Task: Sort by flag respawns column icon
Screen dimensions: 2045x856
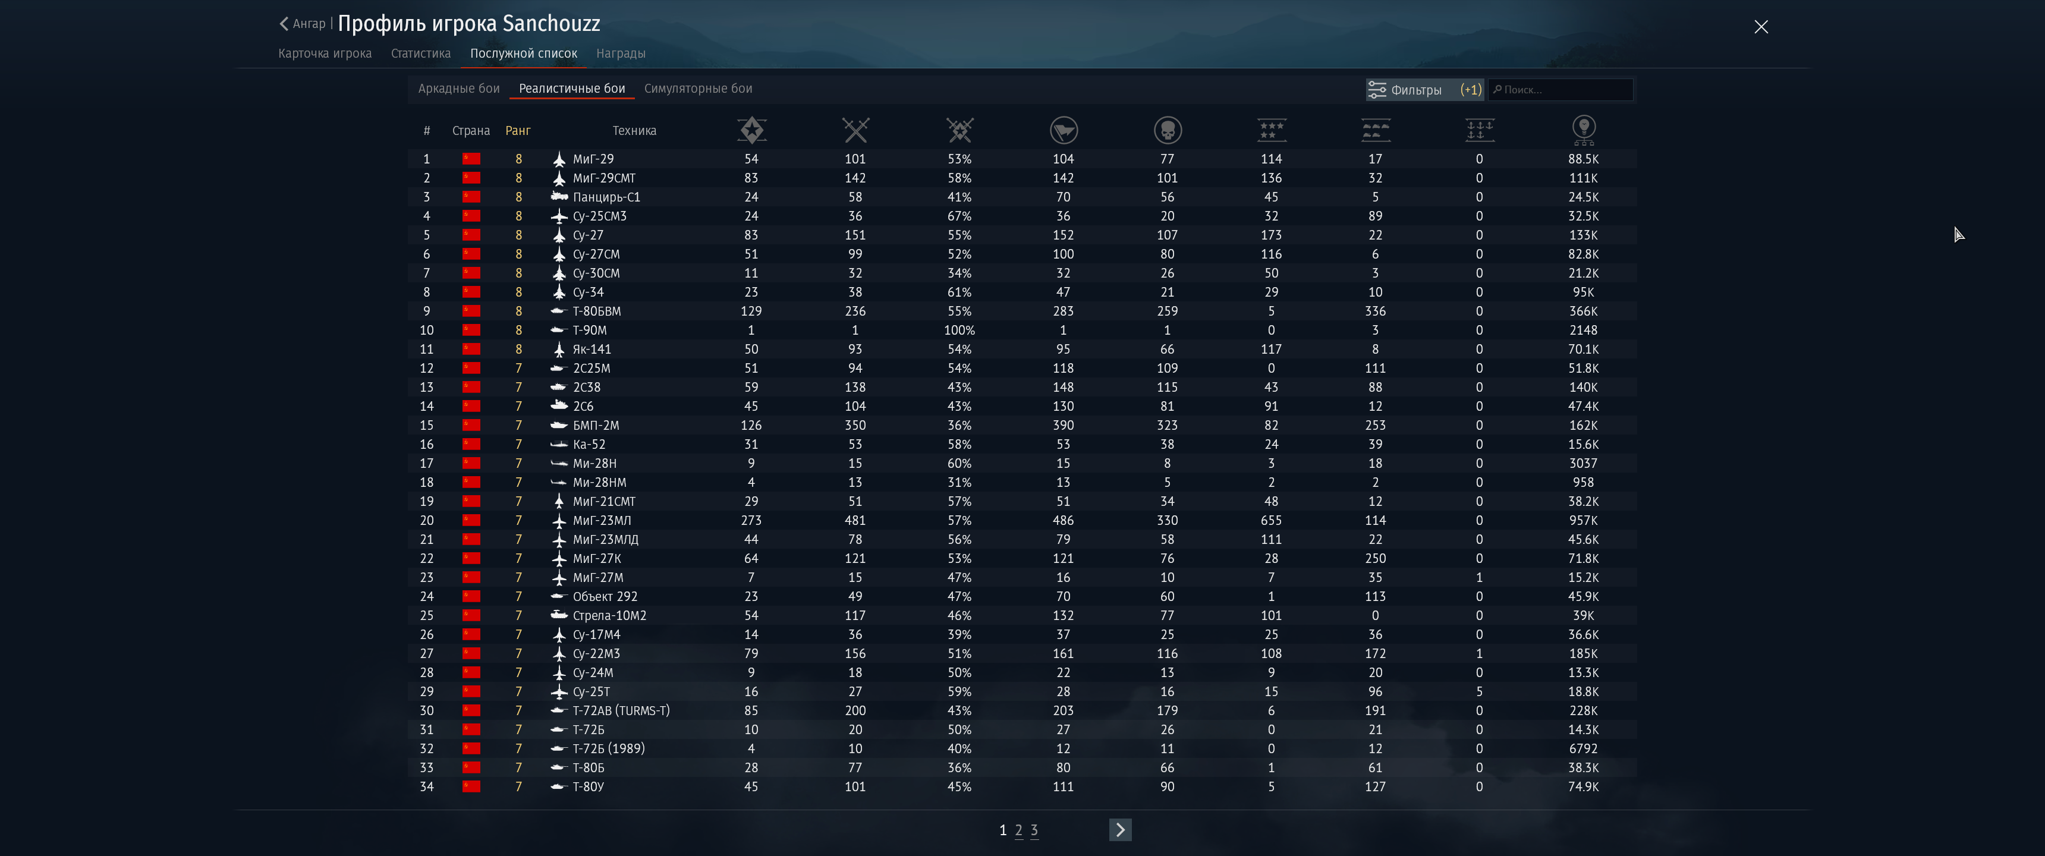Action: click(1063, 130)
